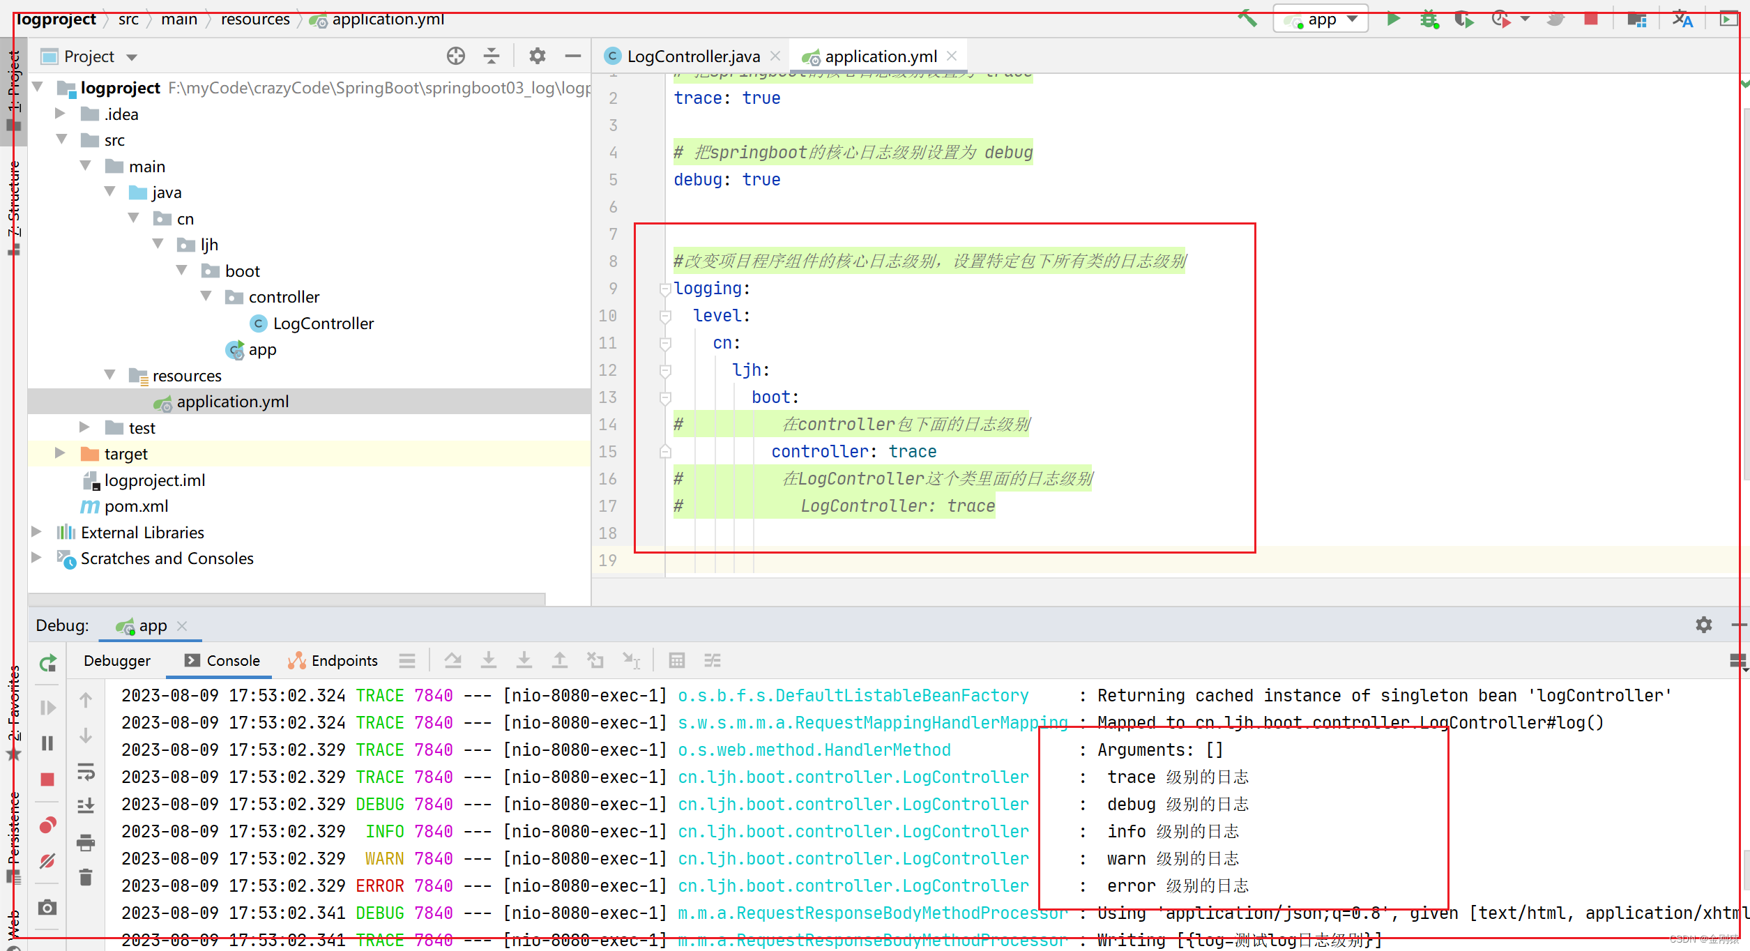This screenshot has width=1750, height=951.
Task: Expand External Libraries node
Action: pyautogui.click(x=36, y=531)
